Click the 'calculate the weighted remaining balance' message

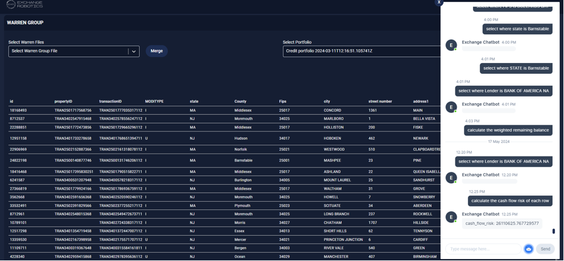508,130
